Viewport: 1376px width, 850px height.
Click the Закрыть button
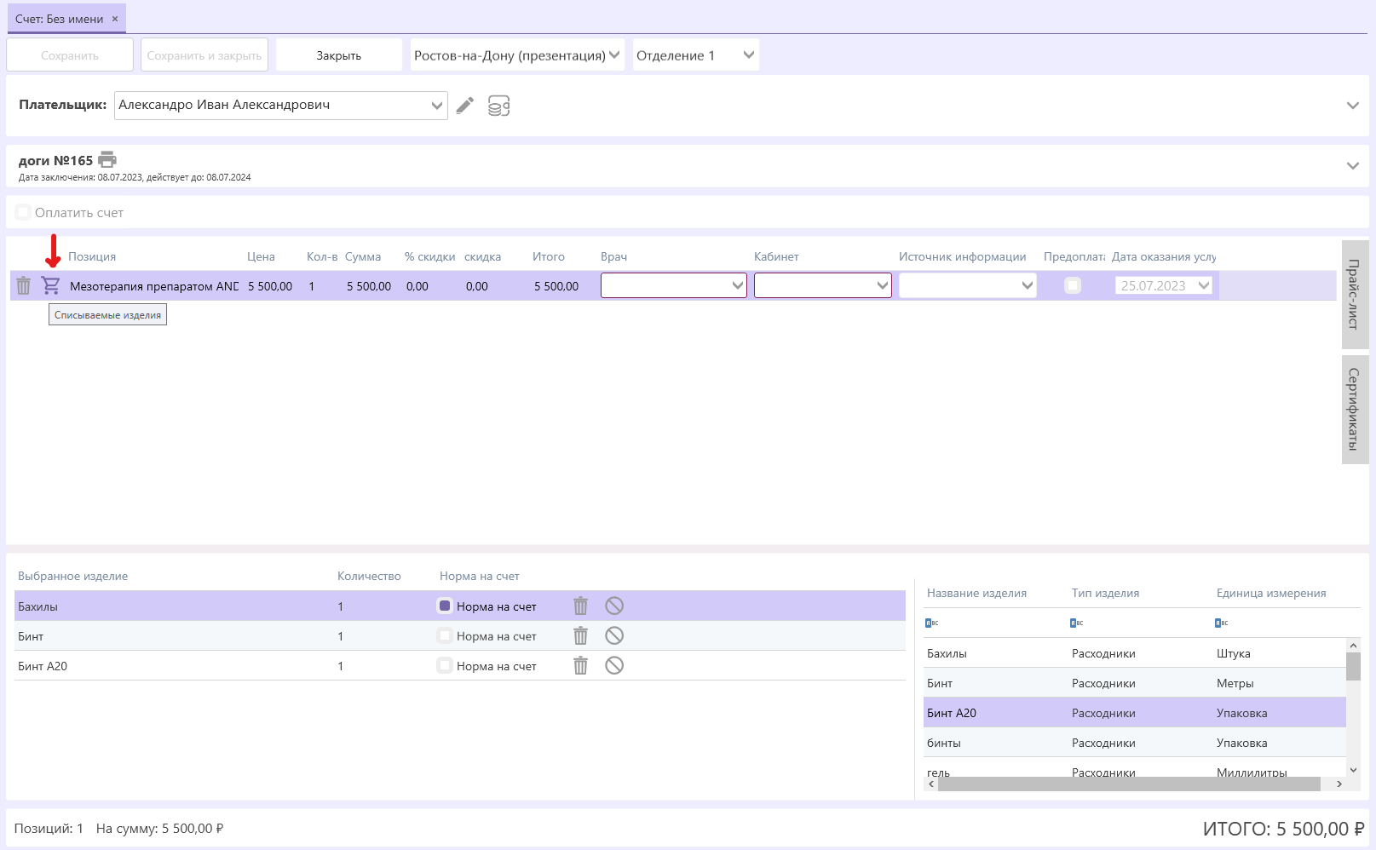coord(339,55)
